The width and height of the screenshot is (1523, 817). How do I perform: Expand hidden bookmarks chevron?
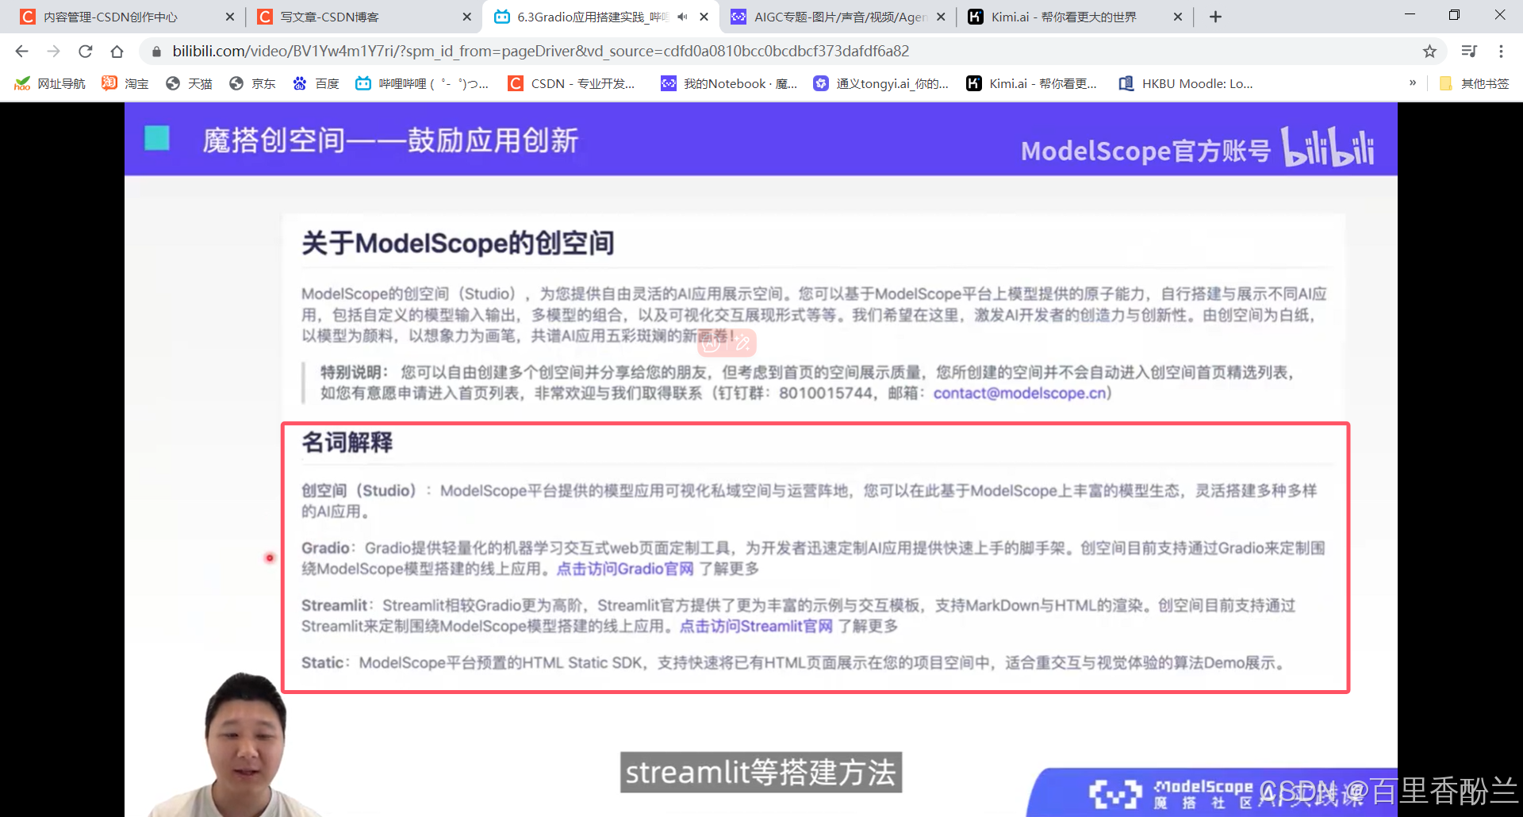coord(1413,82)
